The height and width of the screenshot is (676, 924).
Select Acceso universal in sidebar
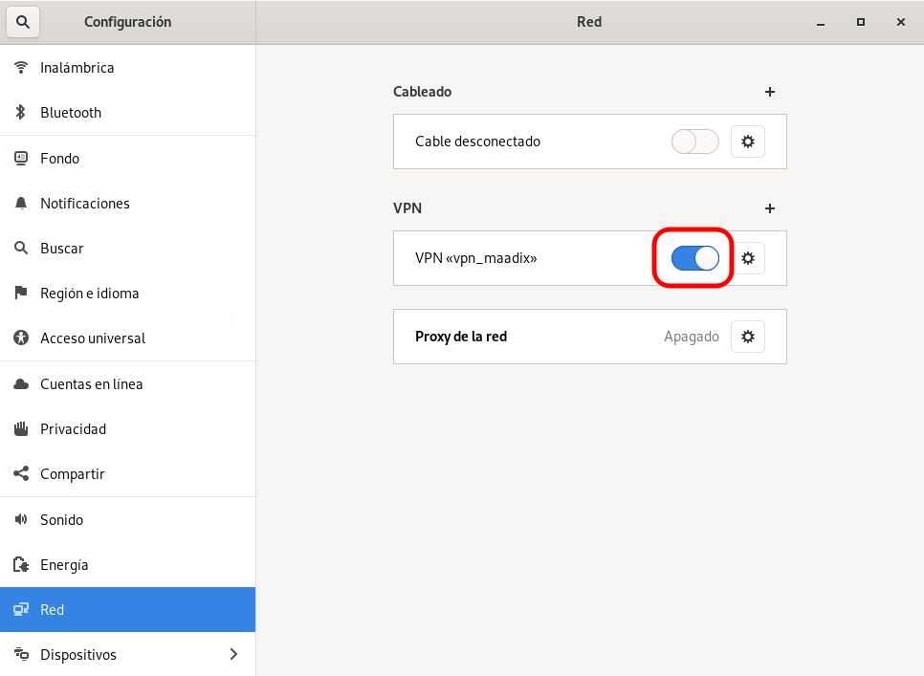(128, 338)
